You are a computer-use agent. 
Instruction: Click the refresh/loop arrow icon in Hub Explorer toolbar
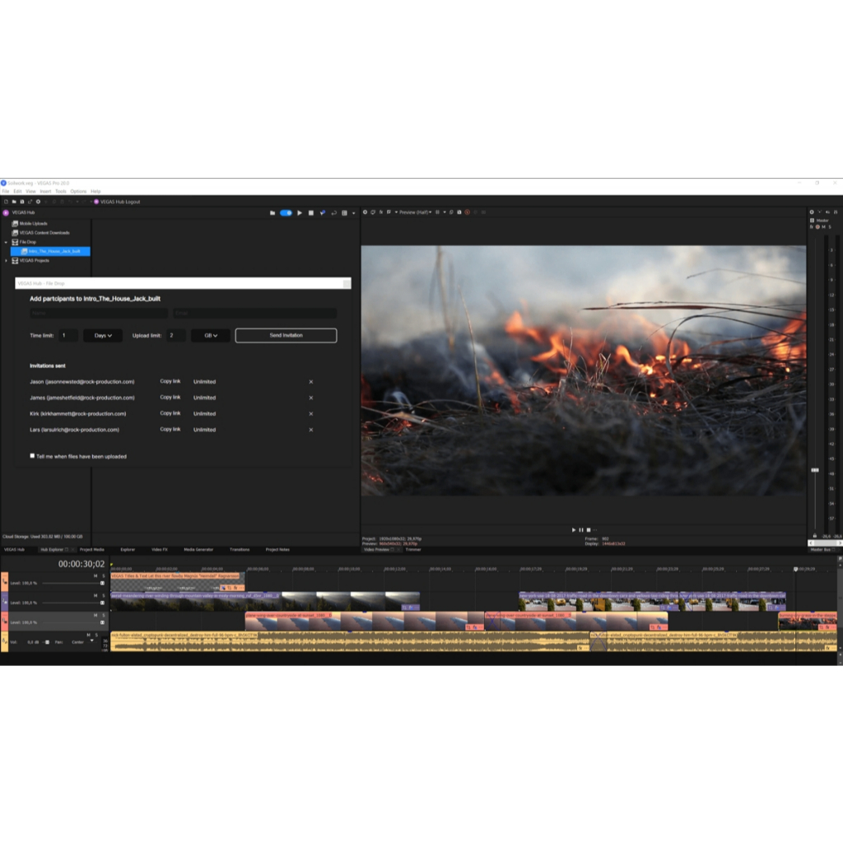[333, 213]
